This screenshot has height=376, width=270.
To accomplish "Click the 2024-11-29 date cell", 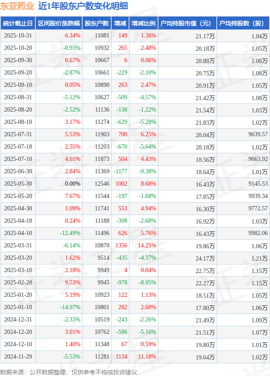I will 18,357.
